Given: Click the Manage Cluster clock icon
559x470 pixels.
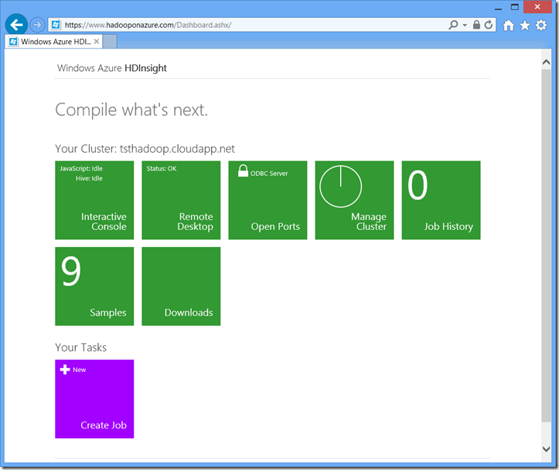Looking at the screenshot, I should pyautogui.click(x=341, y=186).
